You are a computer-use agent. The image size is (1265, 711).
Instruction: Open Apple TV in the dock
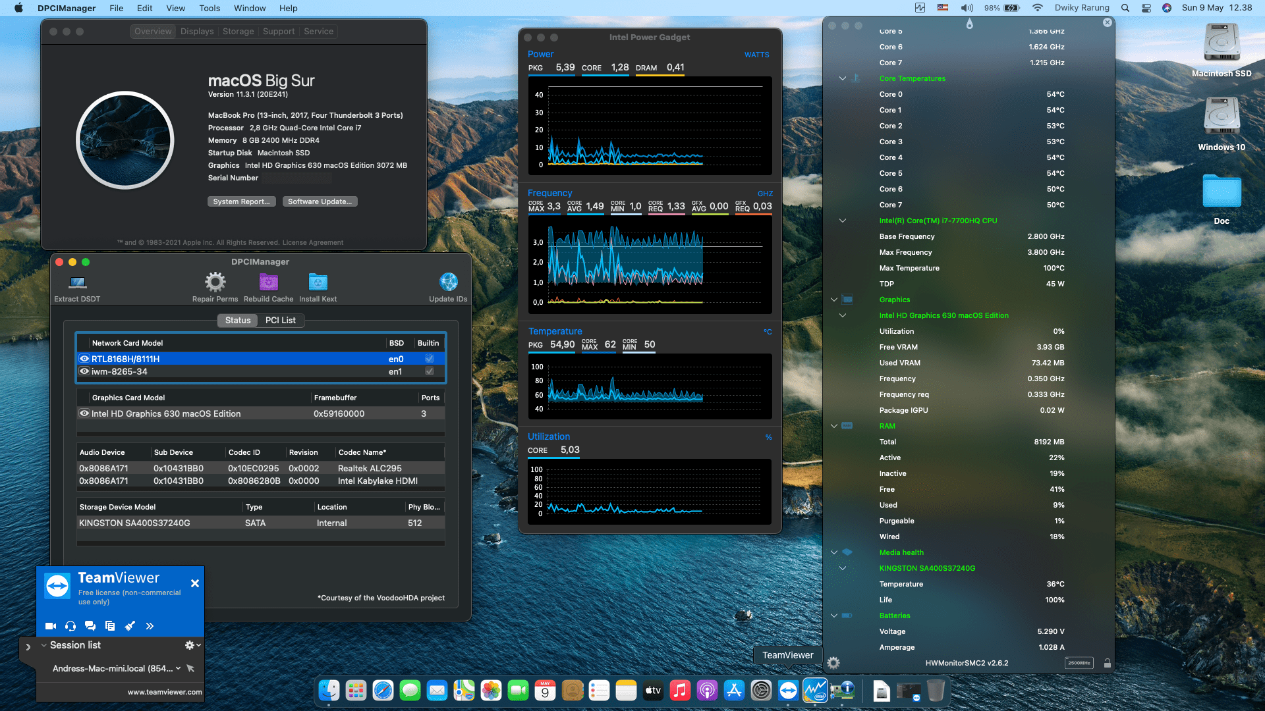[653, 690]
